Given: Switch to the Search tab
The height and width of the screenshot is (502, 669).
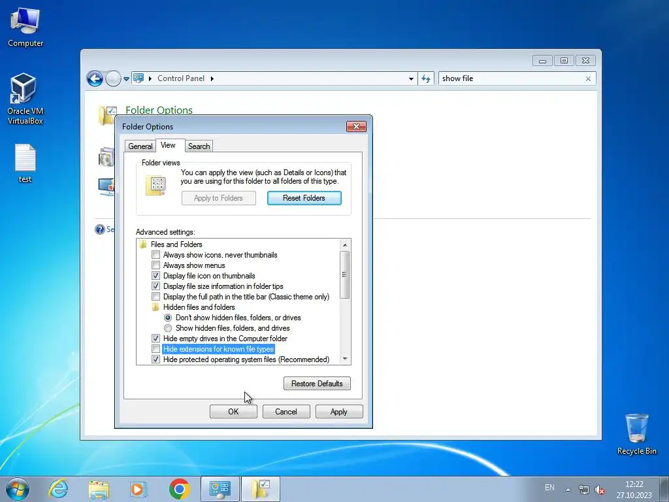Looking at the screenshot, I should pyautogui.click(x=199, y=146).
